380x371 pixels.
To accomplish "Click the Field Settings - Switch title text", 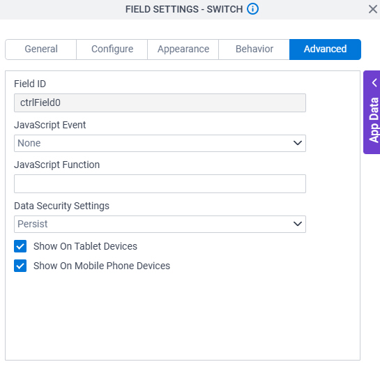I will pyautogui.click(x=184, y=9).
